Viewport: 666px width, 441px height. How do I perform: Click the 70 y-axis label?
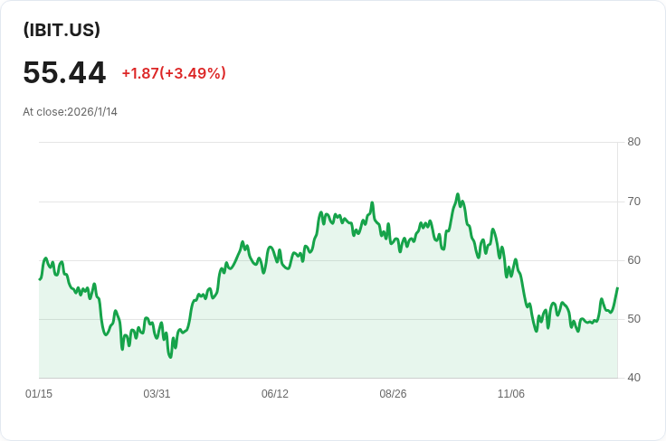[633, 201]
